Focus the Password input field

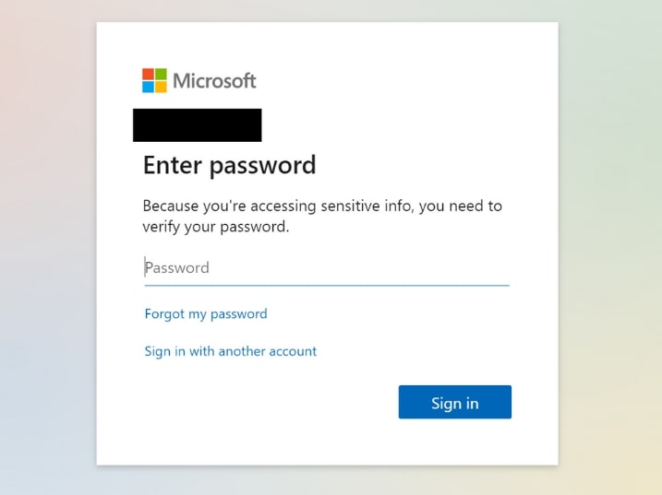(327, 268)
